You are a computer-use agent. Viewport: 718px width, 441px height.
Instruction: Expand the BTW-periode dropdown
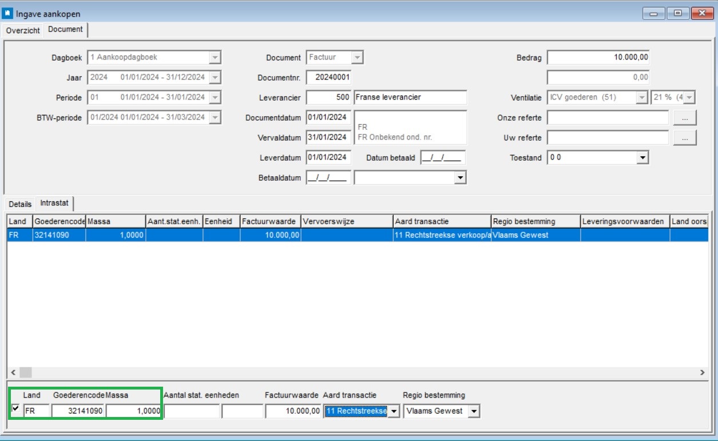point(215,118)
